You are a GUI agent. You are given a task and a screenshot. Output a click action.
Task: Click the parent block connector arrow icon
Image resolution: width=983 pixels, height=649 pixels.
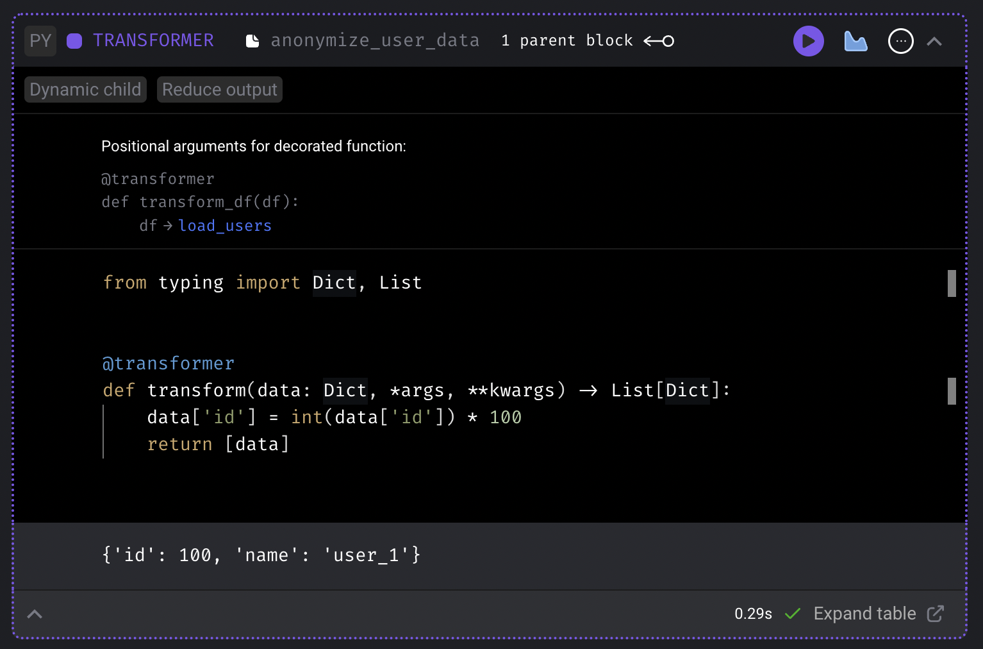pos(659,41)
